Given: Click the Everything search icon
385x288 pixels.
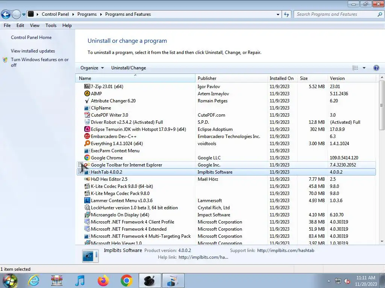Looking at the screenshot, I should tap(87, 143).
